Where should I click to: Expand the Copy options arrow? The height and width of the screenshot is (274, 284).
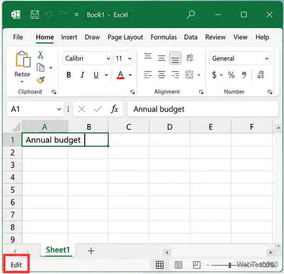click(51, 68)
